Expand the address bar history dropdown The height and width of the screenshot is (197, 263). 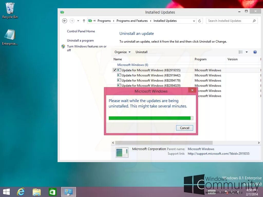click(x=194, y=21)
